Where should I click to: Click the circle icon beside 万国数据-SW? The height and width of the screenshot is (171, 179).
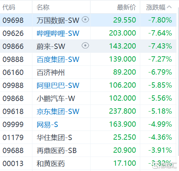[85, 19]
